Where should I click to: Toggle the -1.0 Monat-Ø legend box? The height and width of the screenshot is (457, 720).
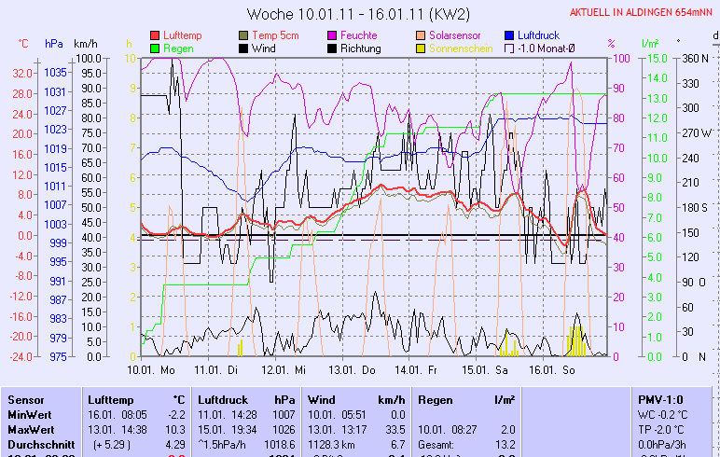509,48
